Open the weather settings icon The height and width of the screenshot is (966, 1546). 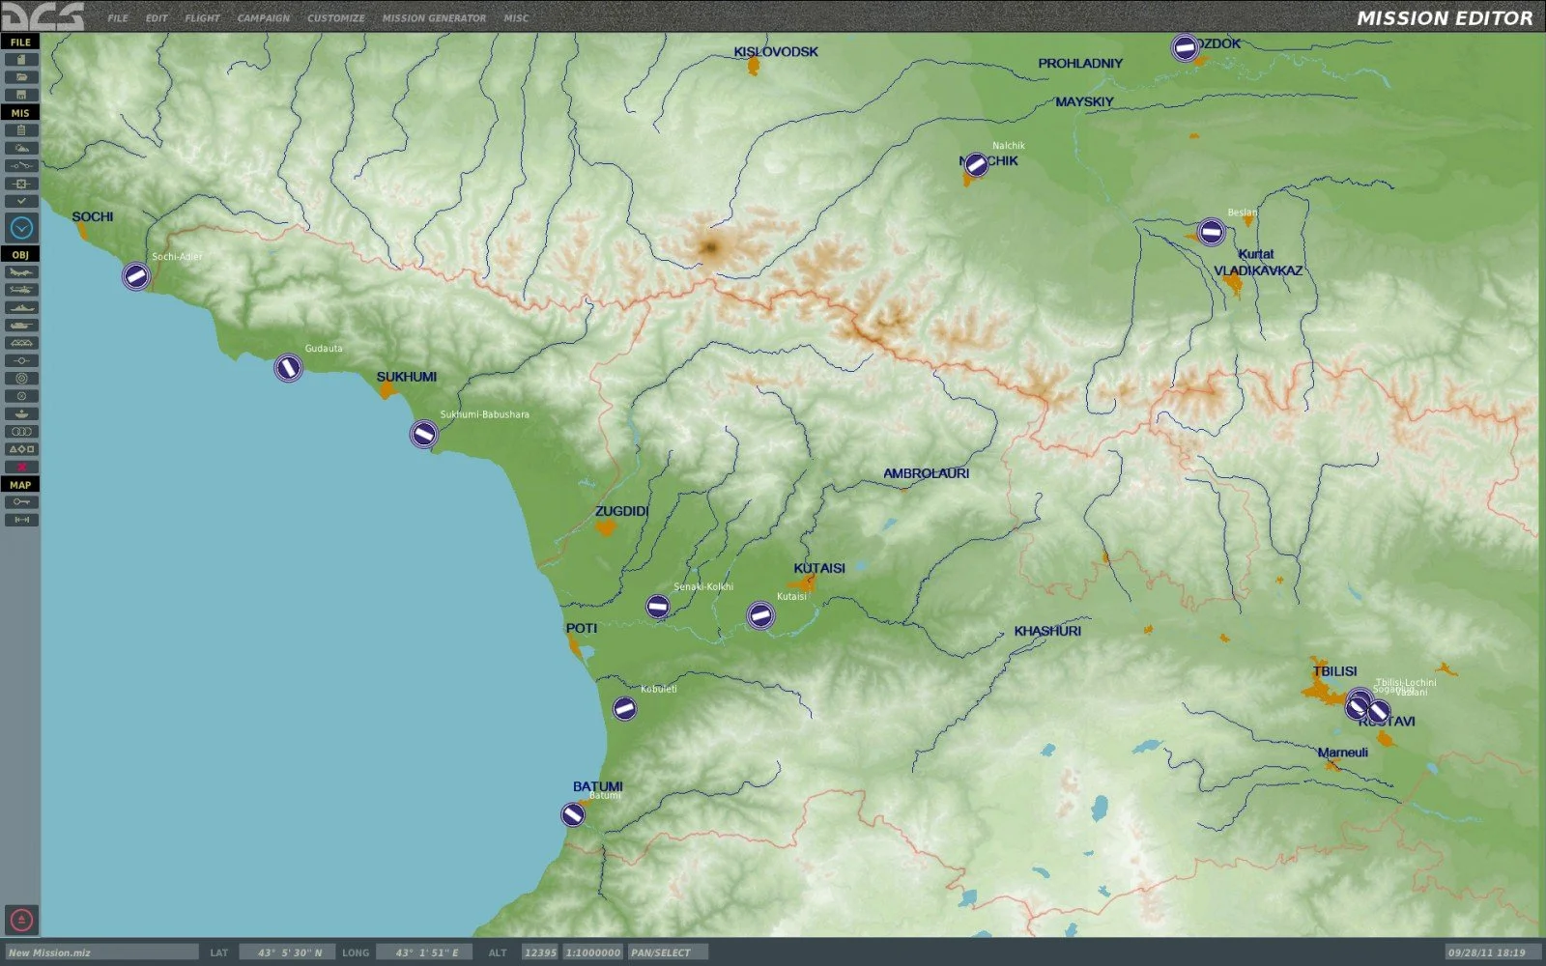(21, 148)
